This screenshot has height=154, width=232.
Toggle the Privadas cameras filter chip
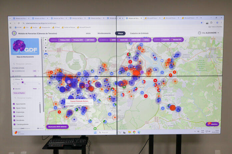(x=78, y=40)
